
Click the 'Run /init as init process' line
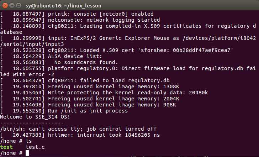pos(64,111)
